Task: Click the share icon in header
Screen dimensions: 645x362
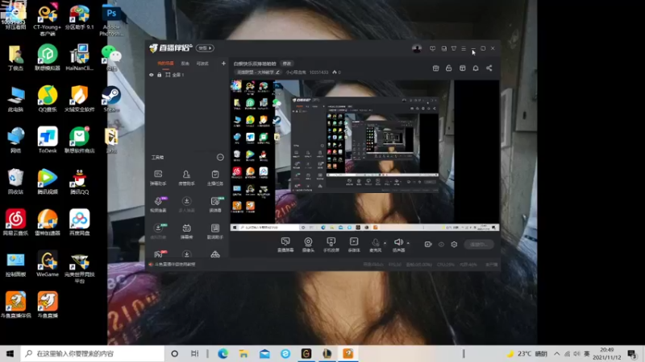Action: 489,68
